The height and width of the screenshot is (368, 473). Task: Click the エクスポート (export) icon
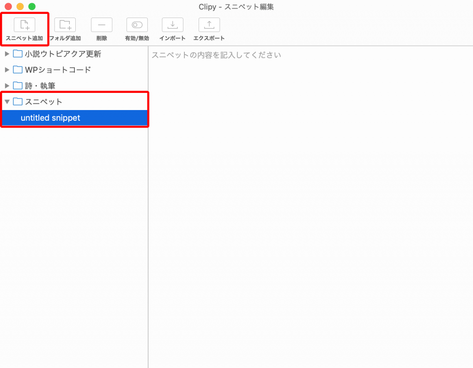(x=209, y=25)
